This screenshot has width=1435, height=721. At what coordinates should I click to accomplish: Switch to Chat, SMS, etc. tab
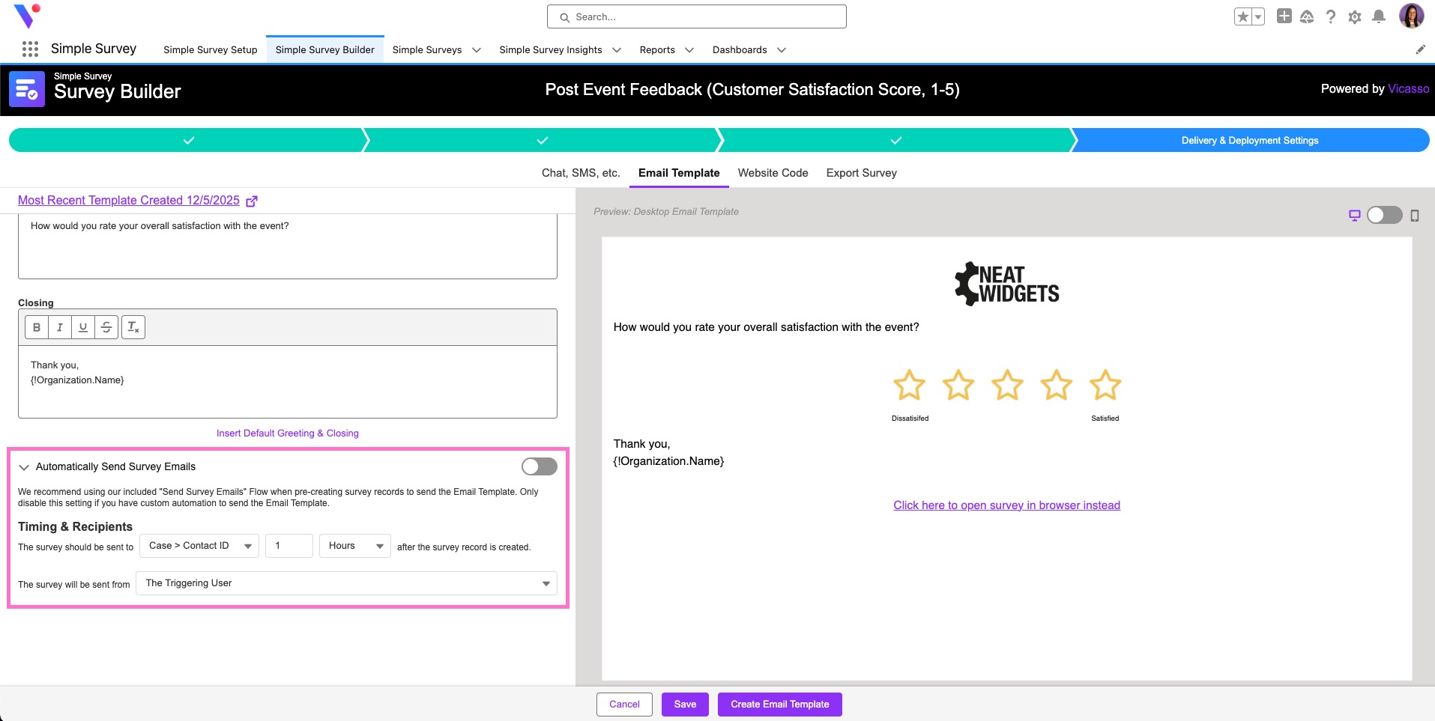[581, 173]
